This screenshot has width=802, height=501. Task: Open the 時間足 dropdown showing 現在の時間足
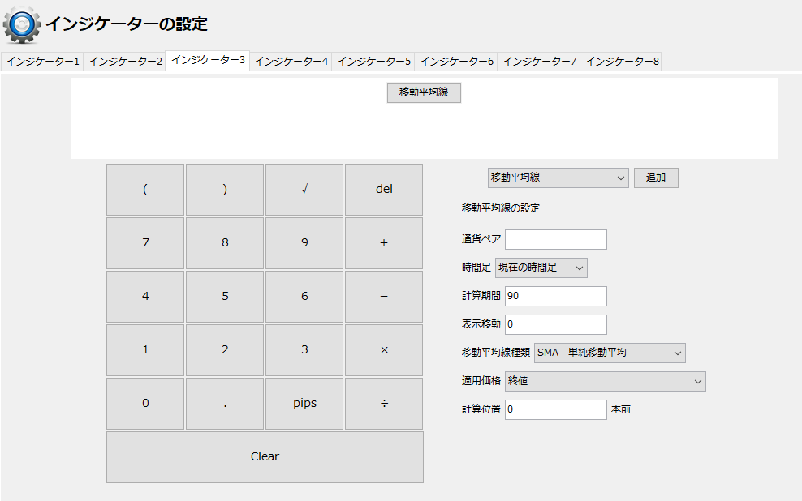(541, 268)
